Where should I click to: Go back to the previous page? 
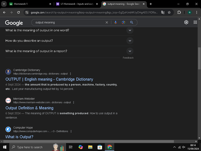pyautogui.click(x=4, y=12)
